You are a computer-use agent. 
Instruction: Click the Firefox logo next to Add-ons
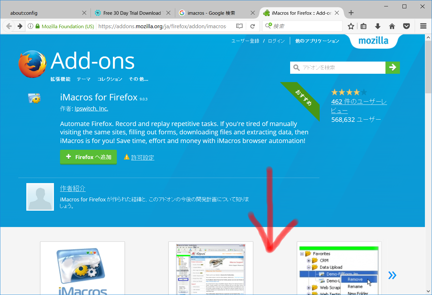(x=32, y=64)
